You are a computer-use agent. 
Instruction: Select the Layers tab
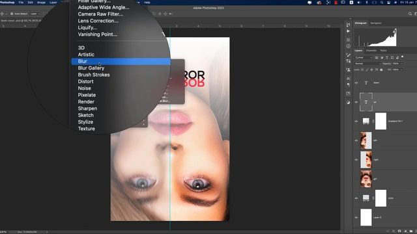click(x=358, y=51)
